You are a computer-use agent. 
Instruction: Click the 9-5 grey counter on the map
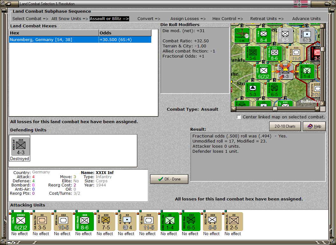coord(285,35)
